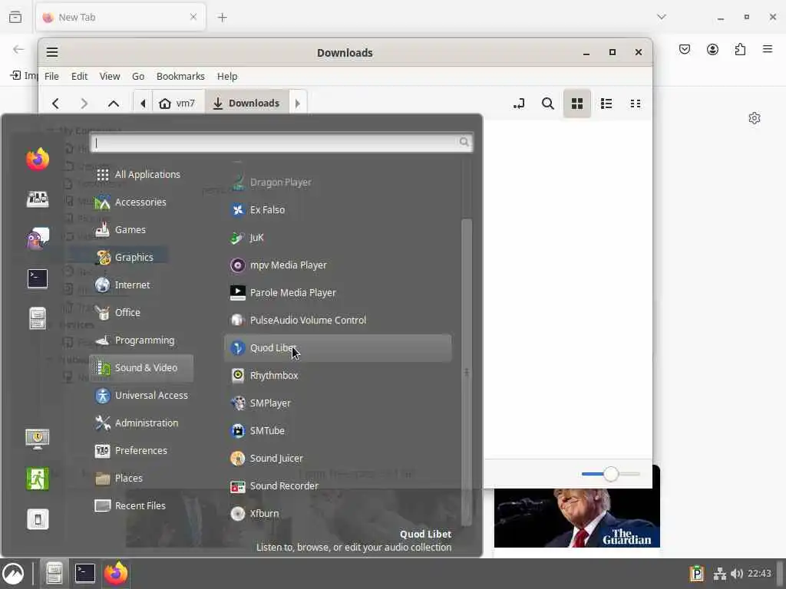Open Help menu in Downloads window
Image resolution: width=786 pixels, height=589 pixels.
click(x=227, y=76)
